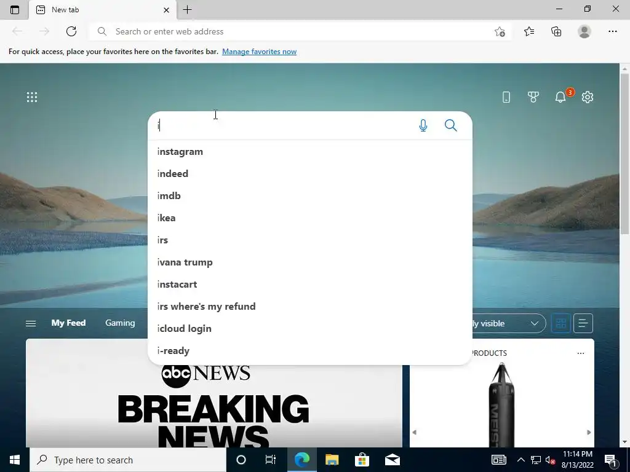Open the tab actions menu icon
This screenshot has height=472, width=630.
click(x=15, y=10)
